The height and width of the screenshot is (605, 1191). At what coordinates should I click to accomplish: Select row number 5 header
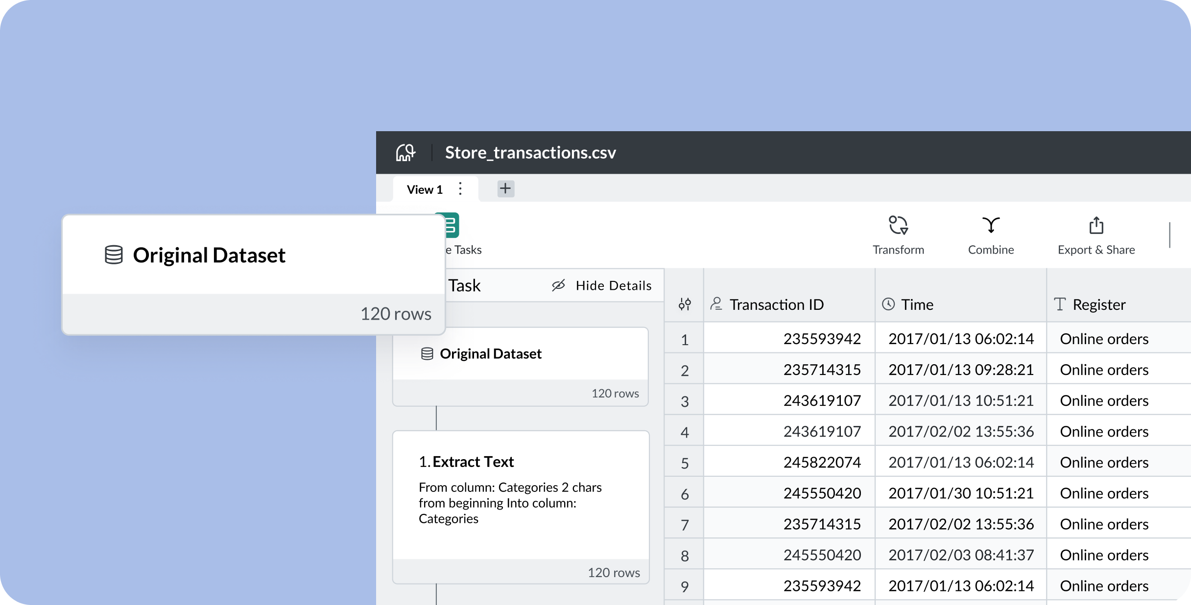(x=685, y=463)
